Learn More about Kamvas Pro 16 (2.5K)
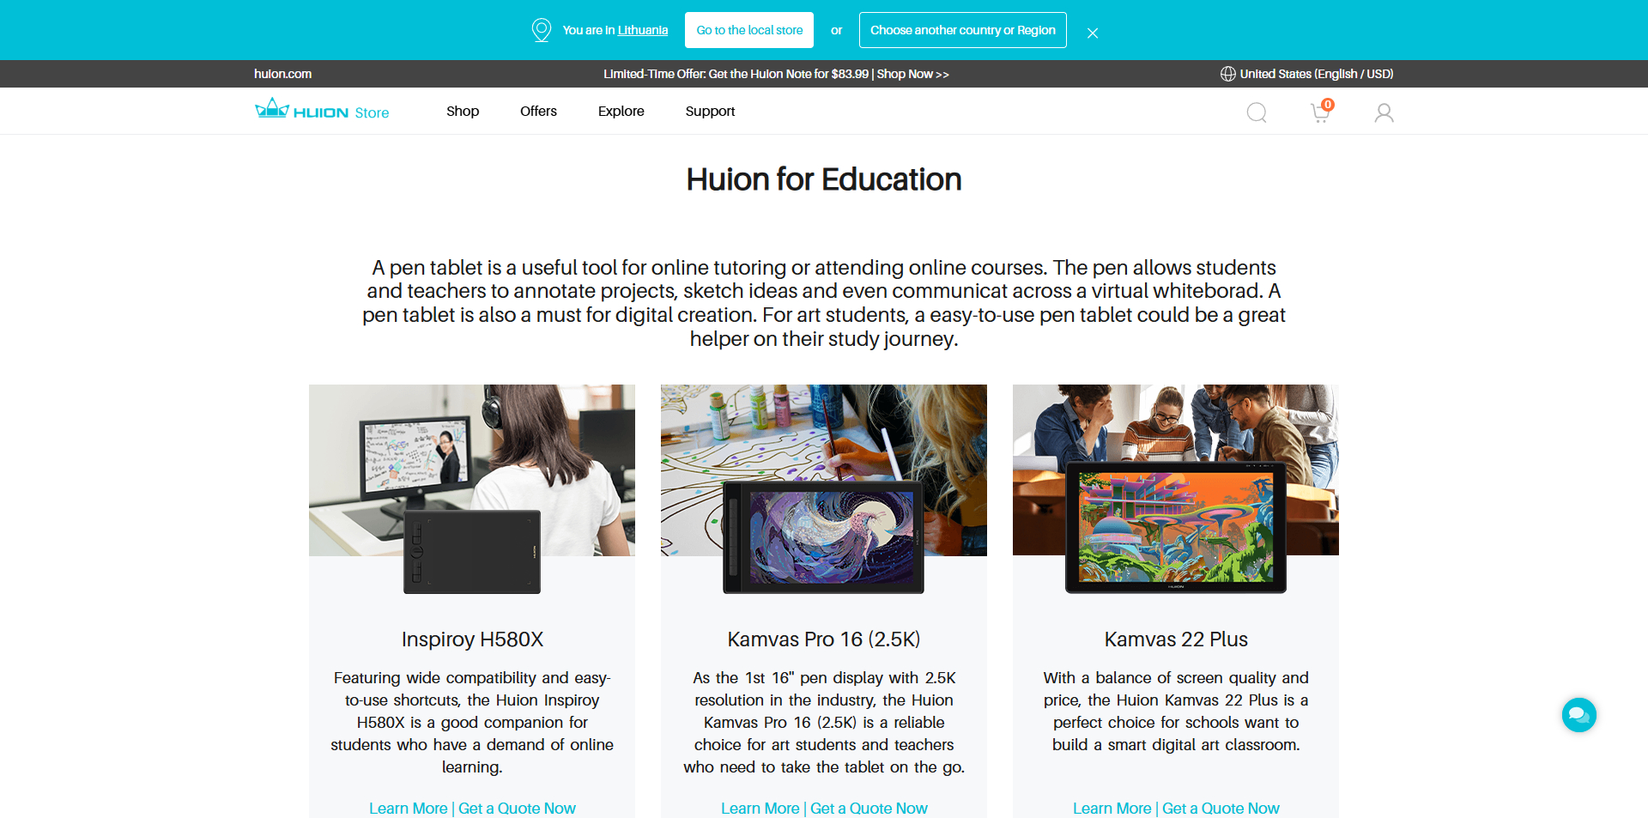Screen dimensions: 1648x818 coord(760,809)
